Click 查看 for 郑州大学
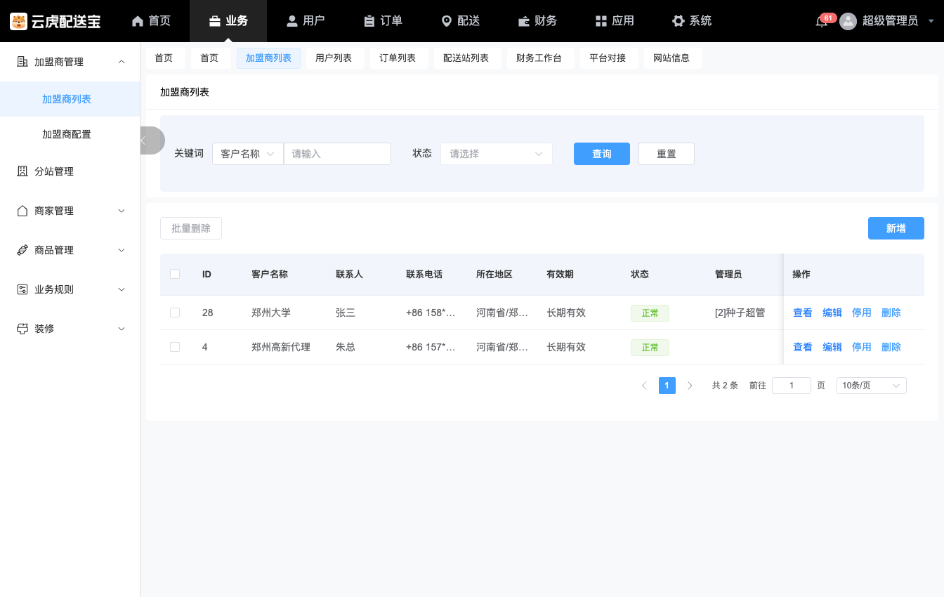 coord(803,313)
